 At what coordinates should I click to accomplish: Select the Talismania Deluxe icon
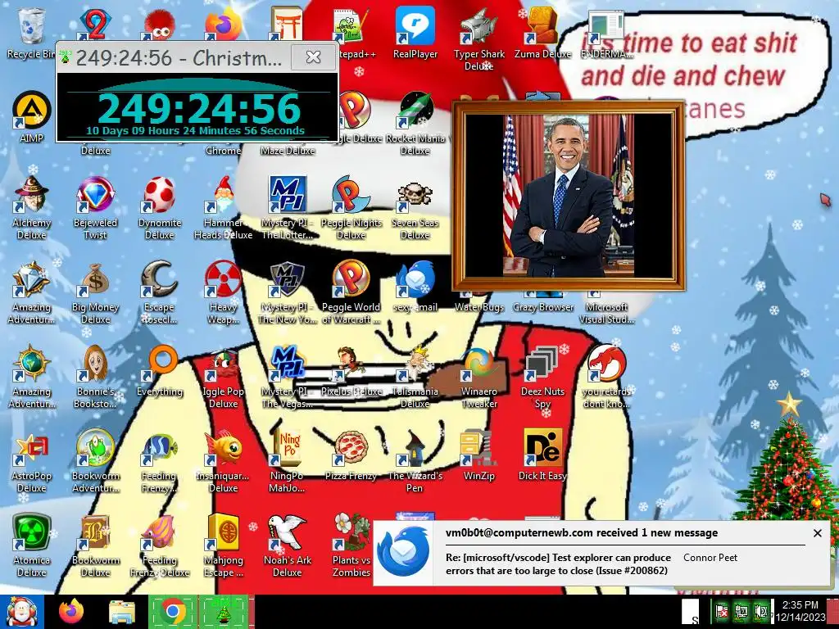tap(415, 377)
